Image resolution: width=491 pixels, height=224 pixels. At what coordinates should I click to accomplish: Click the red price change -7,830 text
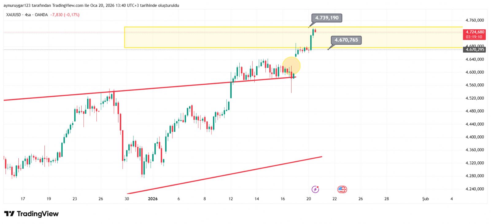point(56,15)
